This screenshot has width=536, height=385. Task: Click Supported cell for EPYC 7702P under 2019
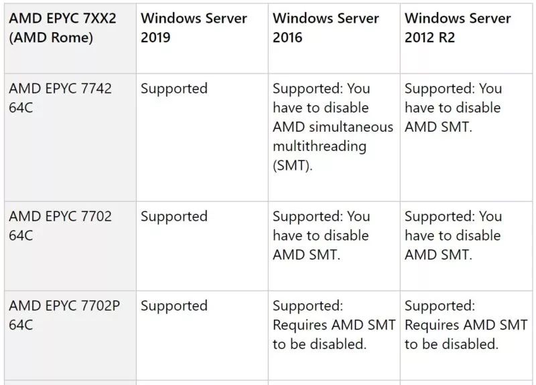tap(174, 306)
